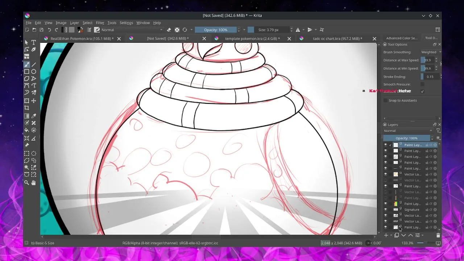
Task: Switch to the tadc oc chart.kra tab
Action: pyautogui.click(x=337, y=38)
